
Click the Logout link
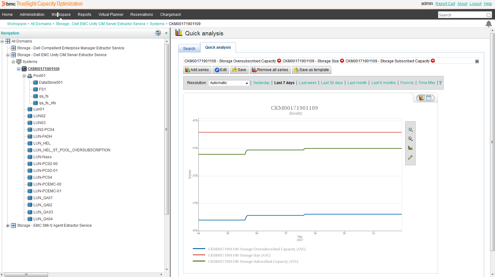pyautogui.click(x=475, y=4)
